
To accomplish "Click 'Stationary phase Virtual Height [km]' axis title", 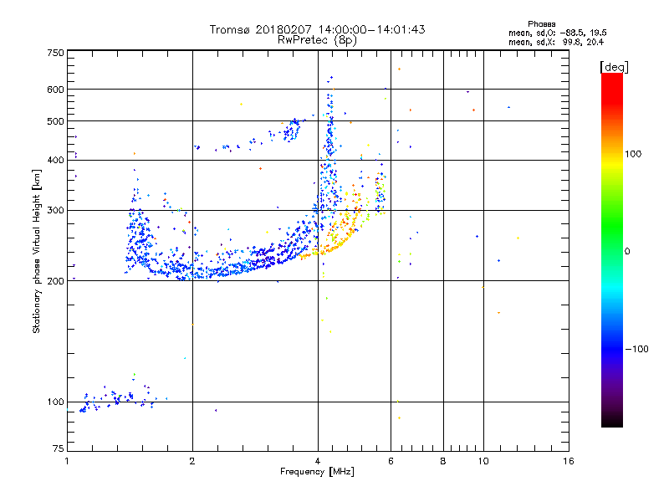I will click(x=37, y=251).
